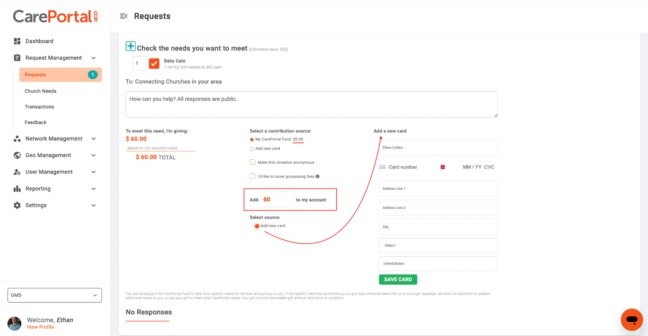
Task: Click the info icon next to processing fees
Action: click(x=318, y=176)
